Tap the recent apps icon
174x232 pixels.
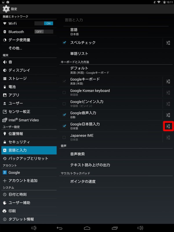(115, 228)
